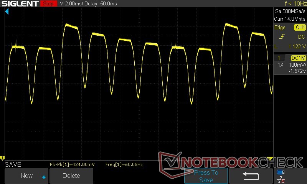This screenshot has height=184, width=307.
Task: Click the CH1 trigger source badge
Action: pyautogui.click(x=300, y=27)
